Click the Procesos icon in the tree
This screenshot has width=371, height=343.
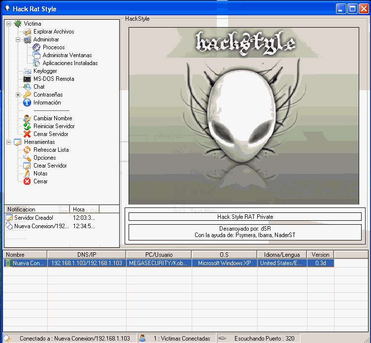click(x=36, y=47)
